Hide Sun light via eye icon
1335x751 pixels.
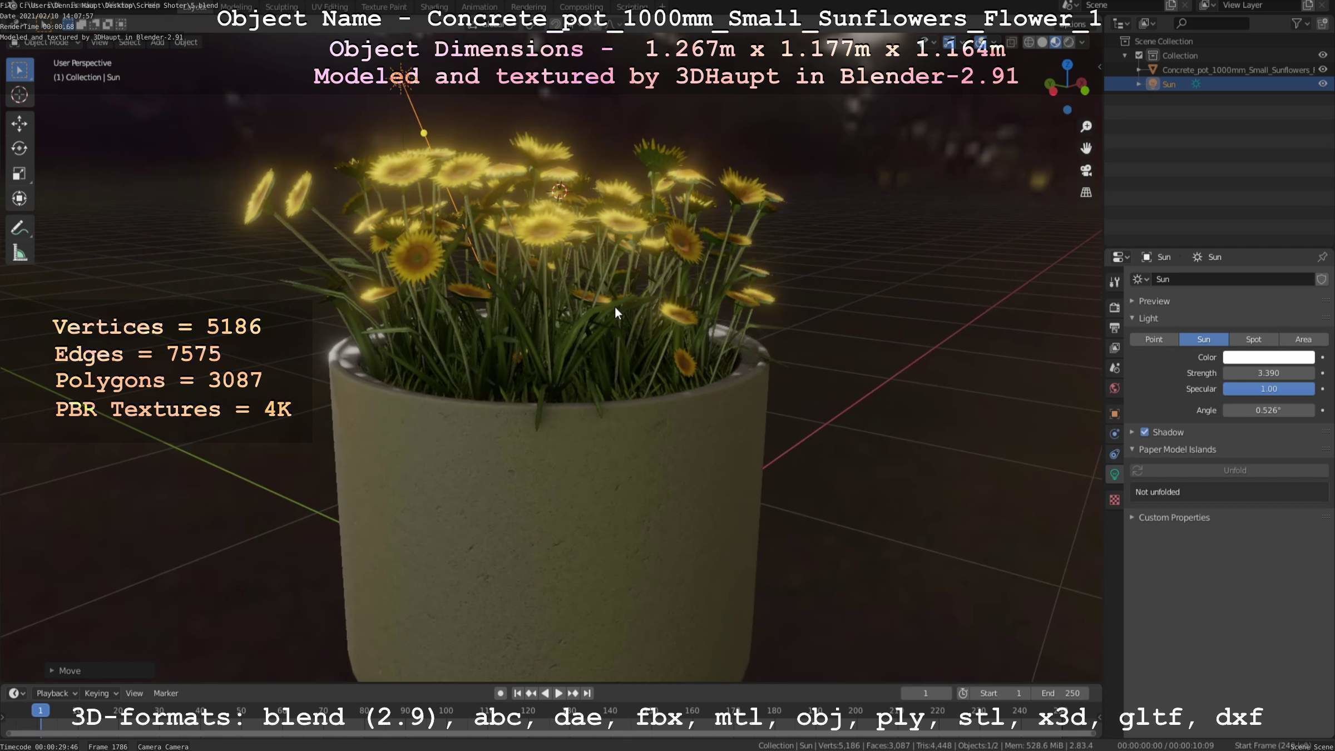click(1323, 84)
